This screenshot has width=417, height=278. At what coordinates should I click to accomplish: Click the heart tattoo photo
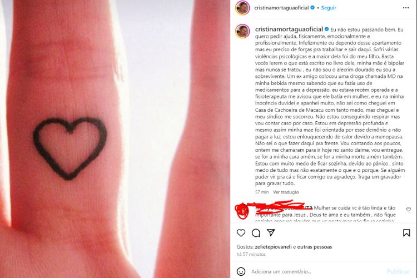[x=115, y=139]
